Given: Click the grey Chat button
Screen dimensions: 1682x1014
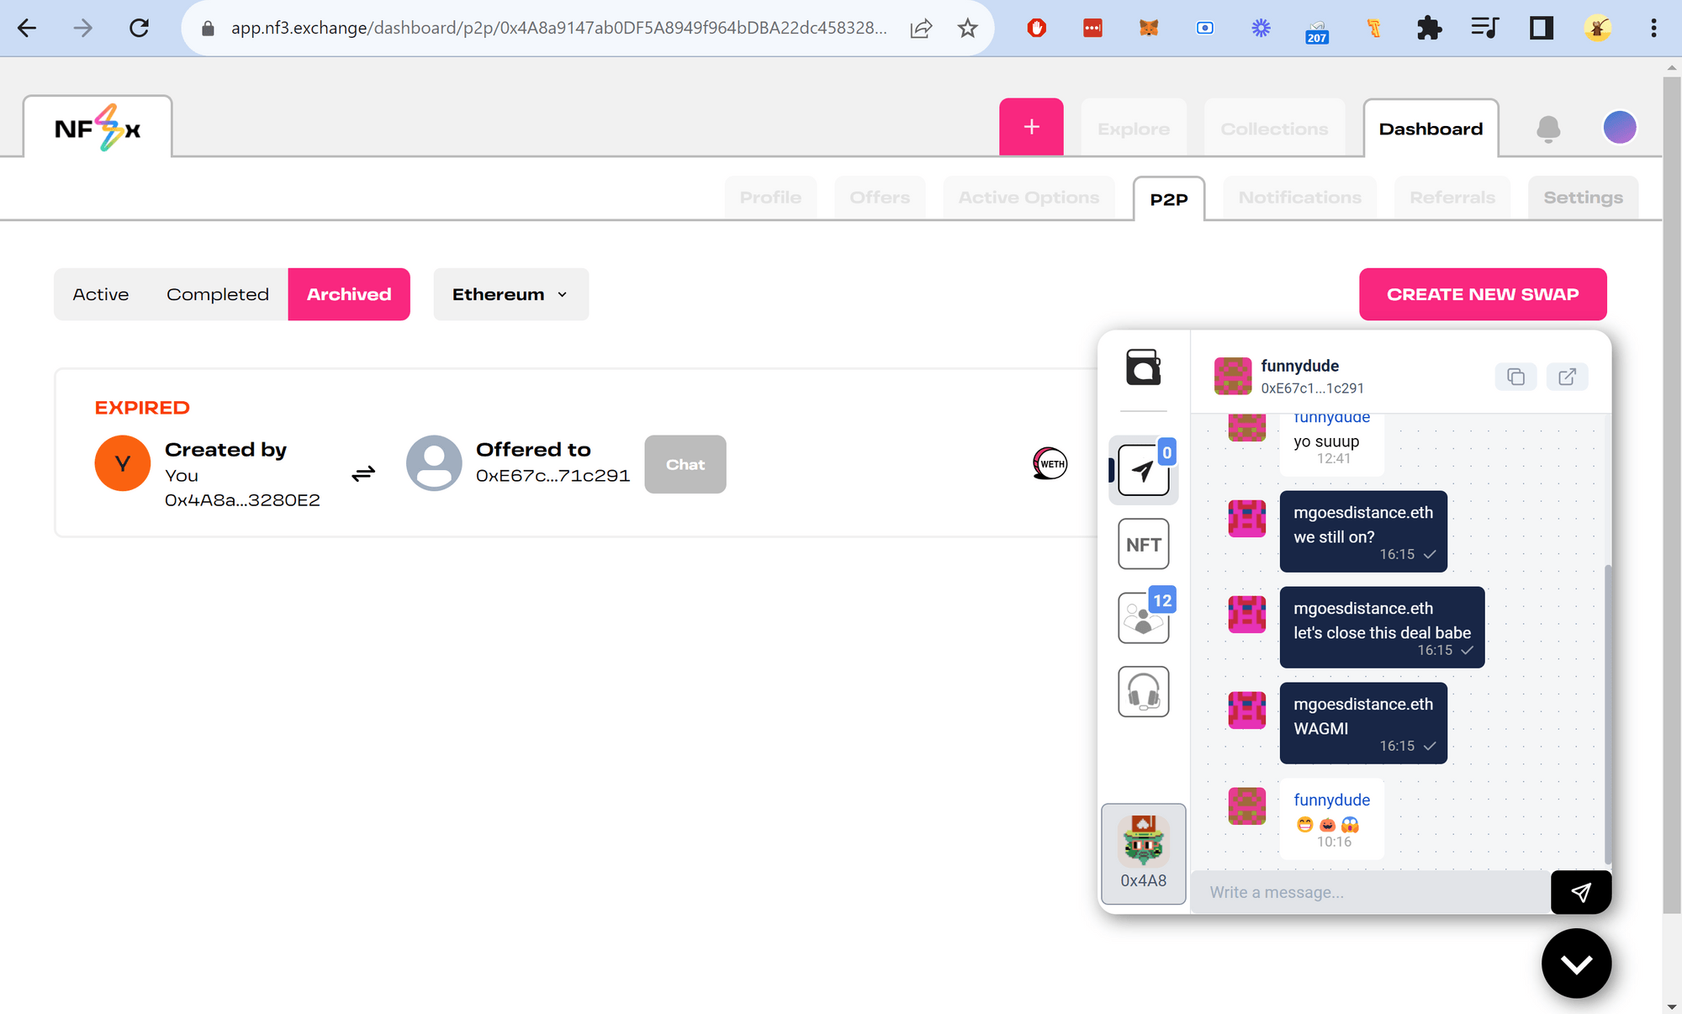Looking at the screenshot, I should 685,464.
